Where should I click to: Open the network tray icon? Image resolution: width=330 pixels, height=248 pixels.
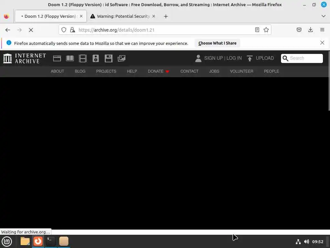coord(298,242)
